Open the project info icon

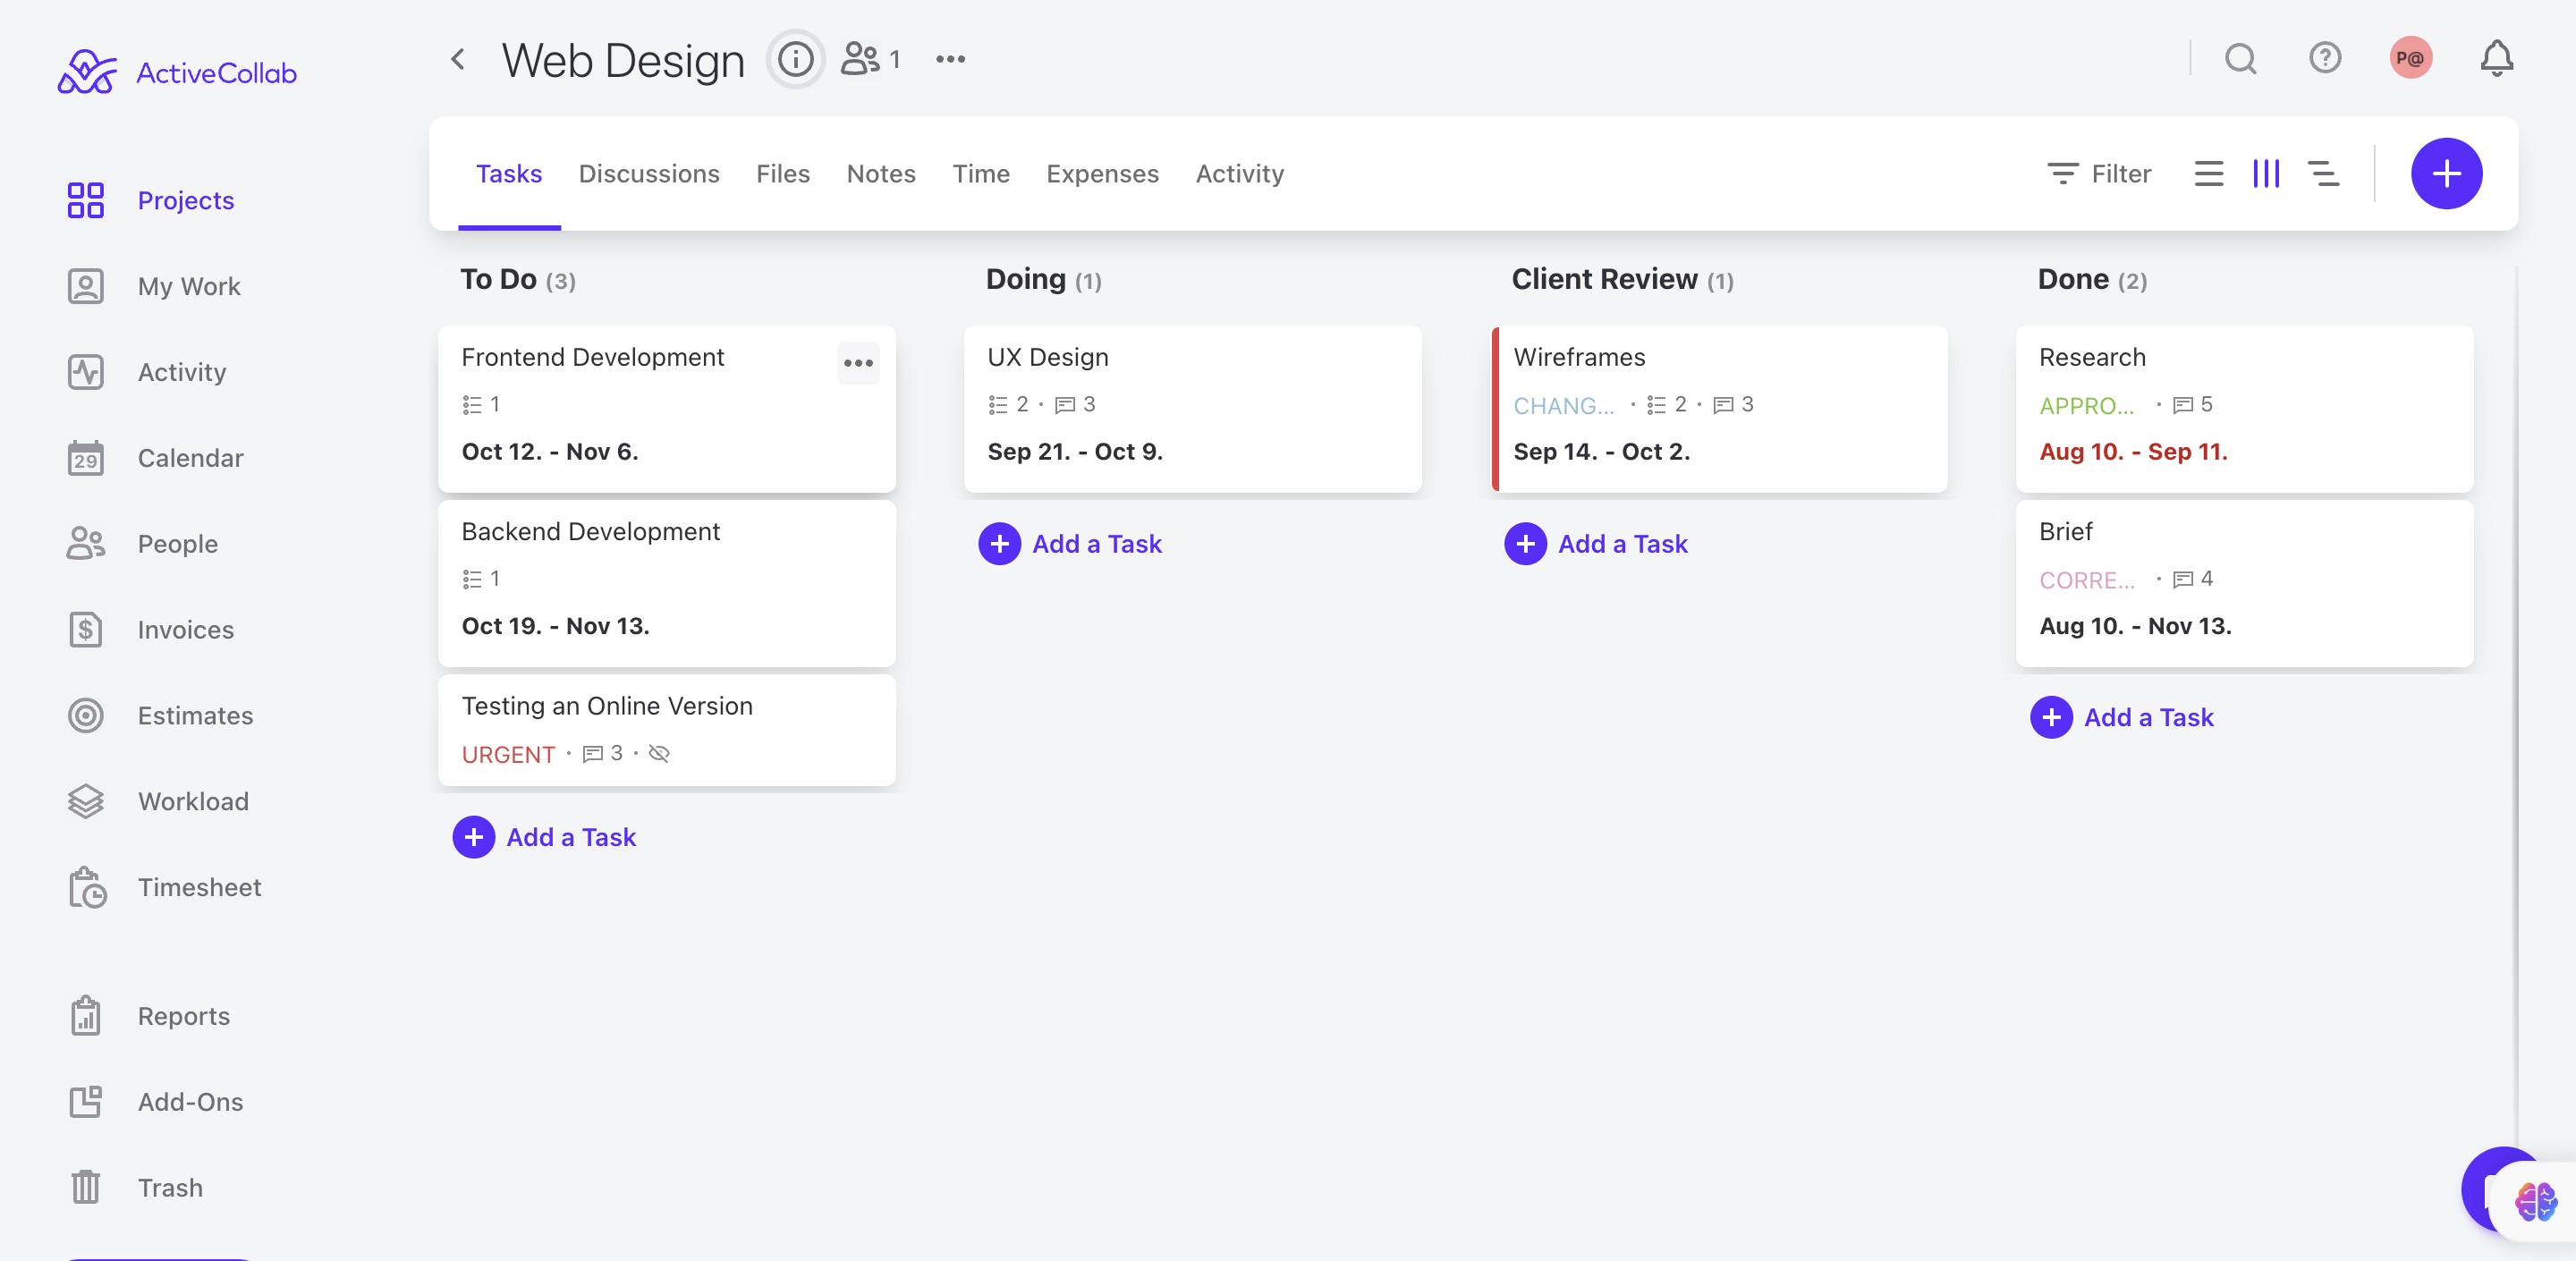point(795,60)
